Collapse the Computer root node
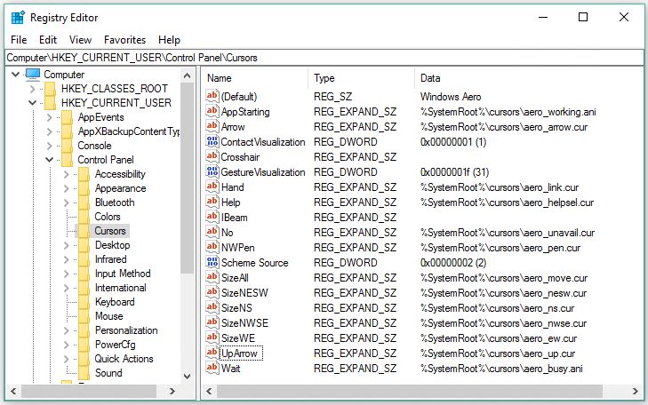648x405 pixels. coord(16,75)
